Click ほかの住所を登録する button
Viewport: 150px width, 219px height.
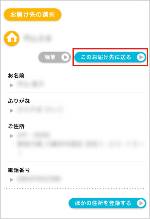[107, 203]
